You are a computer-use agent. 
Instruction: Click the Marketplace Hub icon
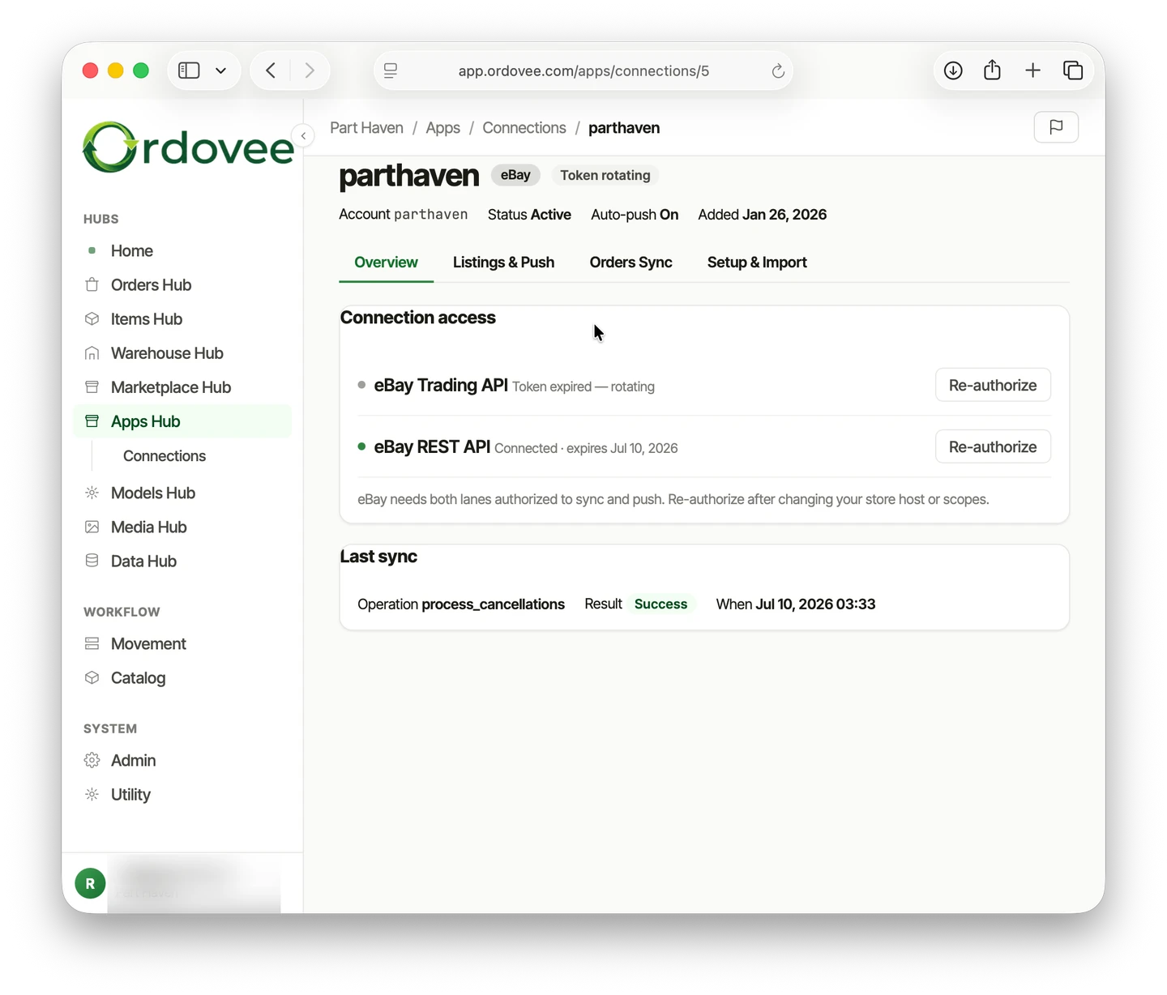pyautogui.click(x=92, y=387)
